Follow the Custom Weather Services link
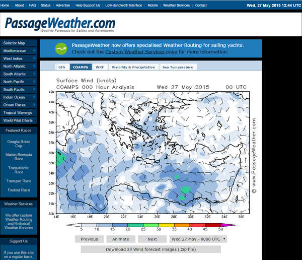The image size is (302, 260). (135, 52)
